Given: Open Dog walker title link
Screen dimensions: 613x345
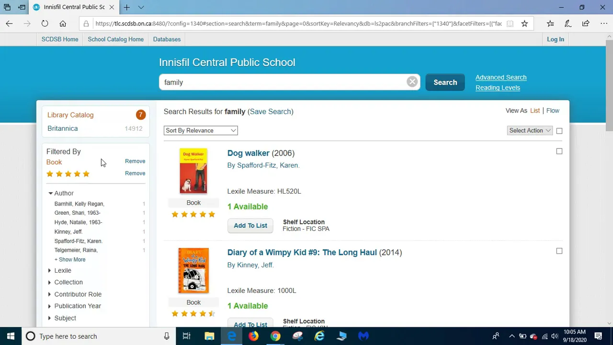Looking at the screenshot, I should tap(248, 153).
